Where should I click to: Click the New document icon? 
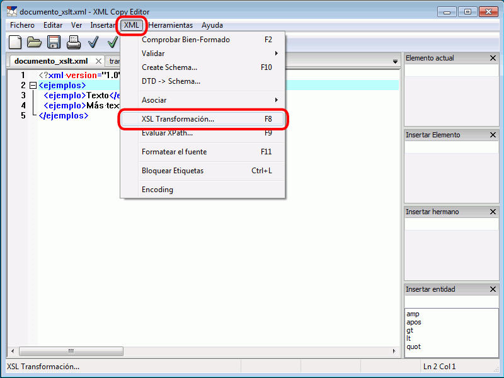pos(15,42)
